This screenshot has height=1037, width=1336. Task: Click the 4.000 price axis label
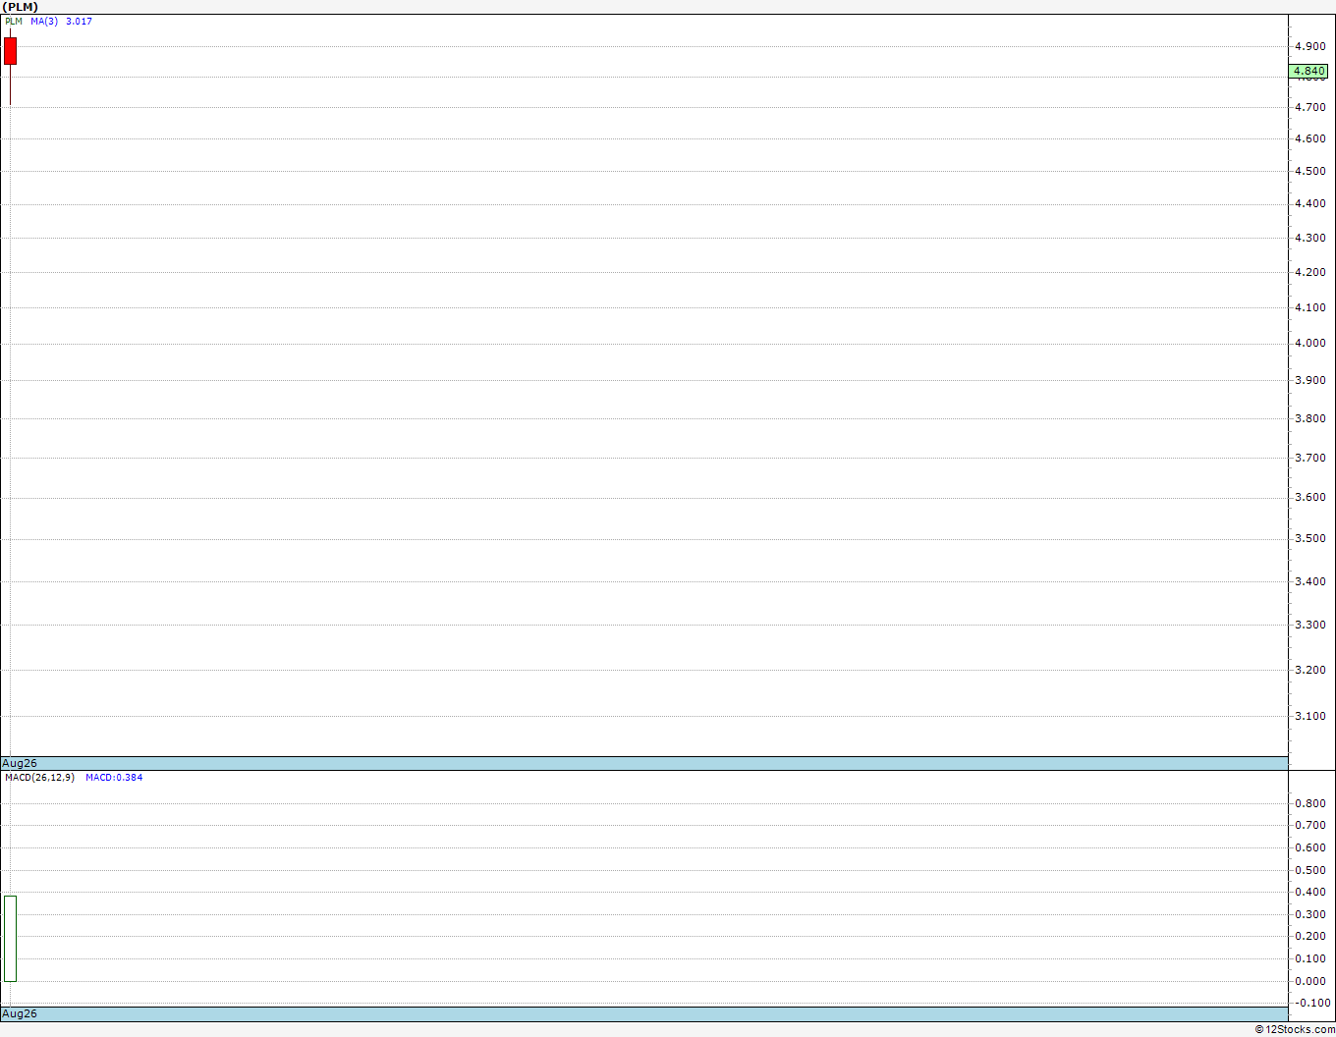coord(1310,343)
